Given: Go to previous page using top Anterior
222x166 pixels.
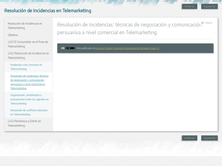Looking at the screenshot, I should pyautogui.click(x=190, y=7).
